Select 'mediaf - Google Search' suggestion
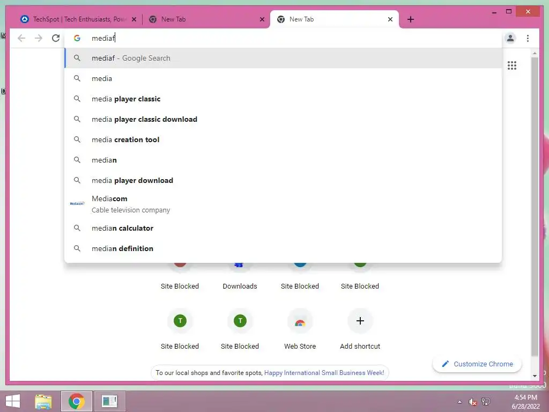549x412 pixels. 283,58
